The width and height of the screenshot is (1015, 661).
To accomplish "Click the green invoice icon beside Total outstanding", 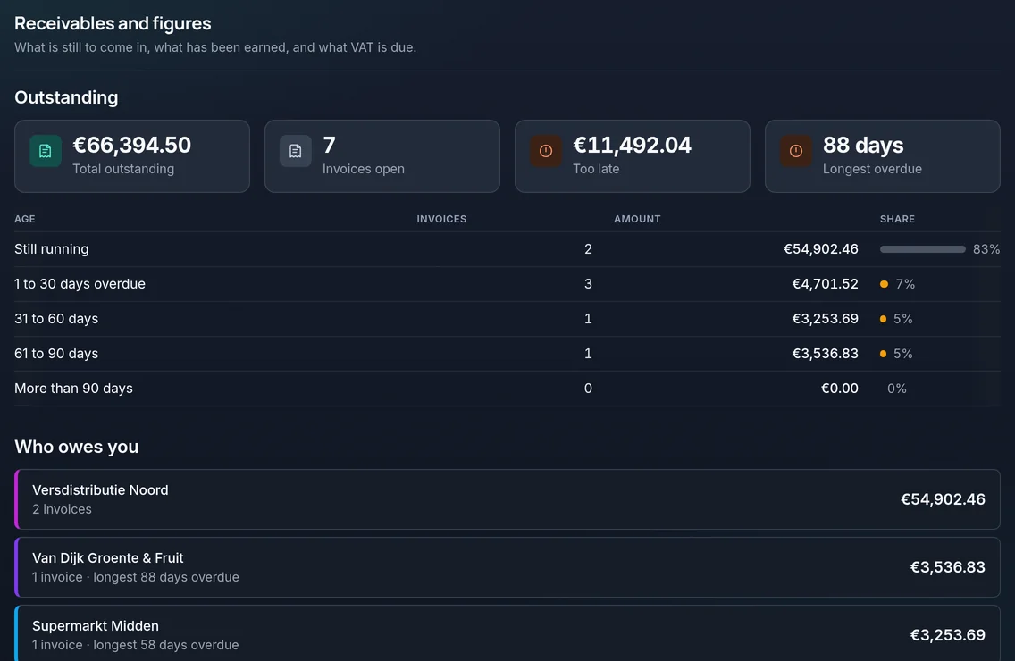I will [46, 151].
